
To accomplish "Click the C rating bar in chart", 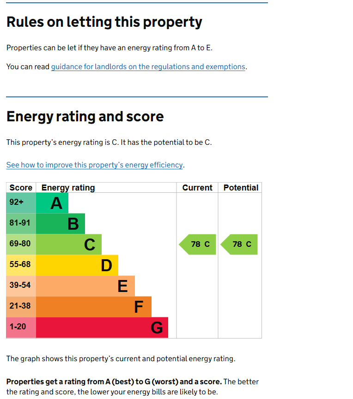I will [69, 244].
